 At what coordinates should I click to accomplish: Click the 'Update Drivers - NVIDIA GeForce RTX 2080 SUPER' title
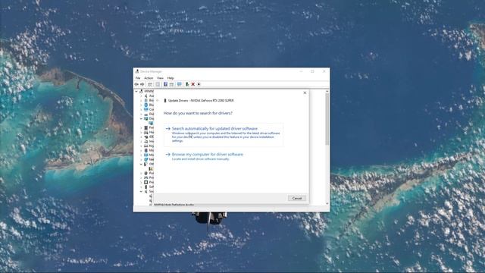pyautogui.click(x=201, y=101)
